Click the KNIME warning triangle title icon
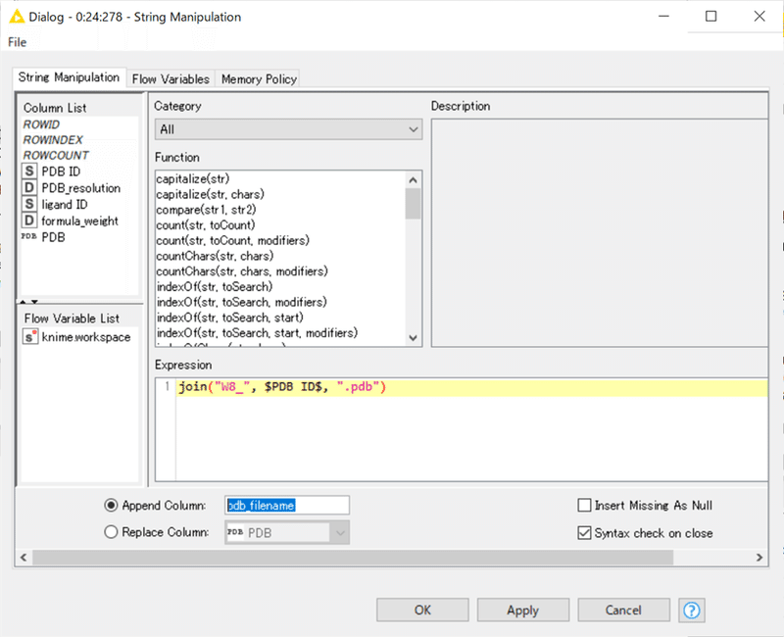Image resolution: width=784 pixels, height=637 pixels. pyautogui.click(x=17, y=17)
